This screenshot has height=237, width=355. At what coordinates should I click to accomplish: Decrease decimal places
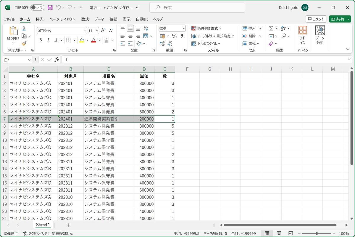click(x=170, y=44)
